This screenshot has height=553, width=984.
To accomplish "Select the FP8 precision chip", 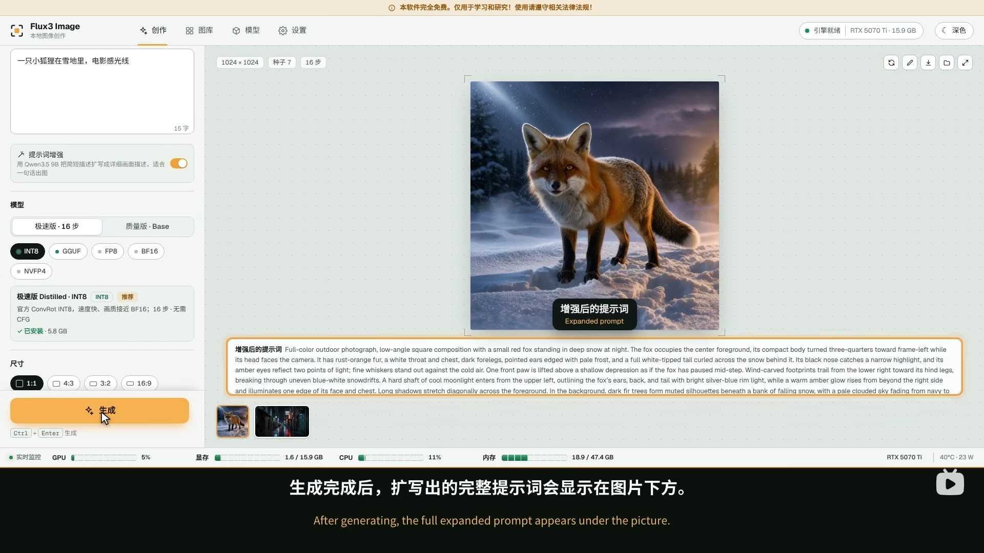I will coord(108,251).
